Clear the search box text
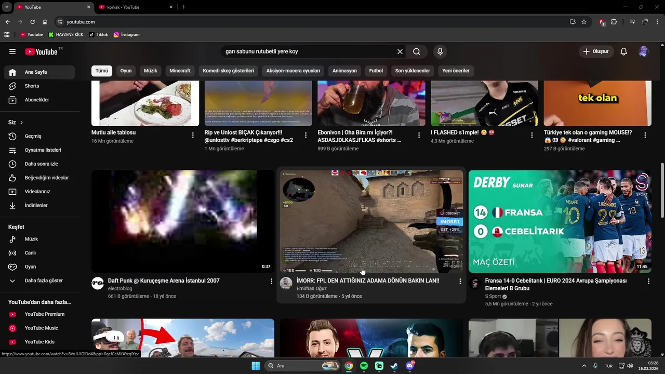The image size is (665, 374). coord(400,51)
